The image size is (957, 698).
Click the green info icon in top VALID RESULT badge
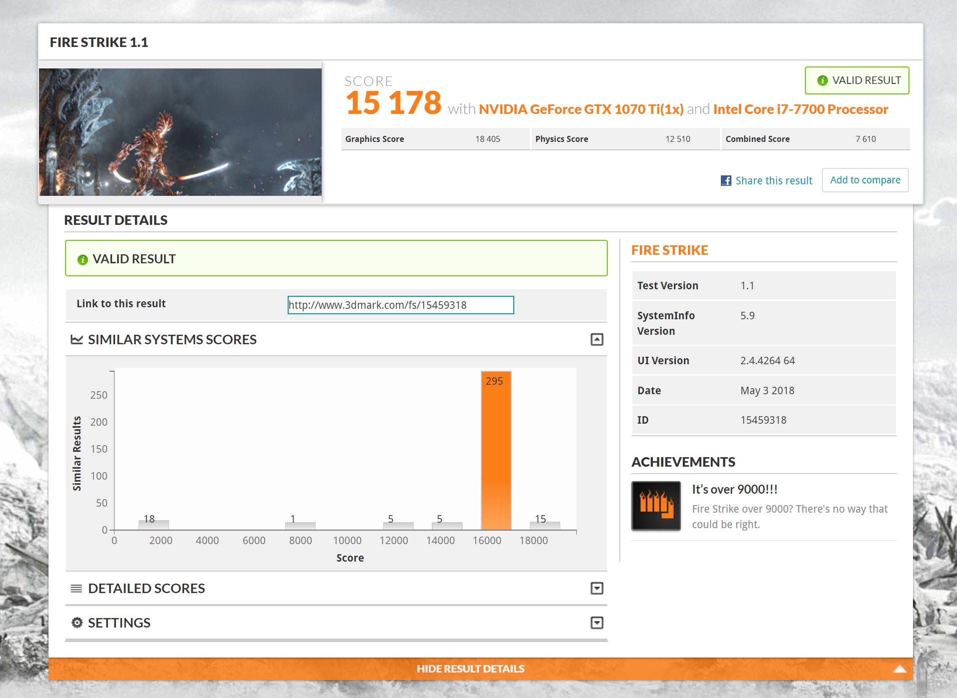(x=822, y=80)
